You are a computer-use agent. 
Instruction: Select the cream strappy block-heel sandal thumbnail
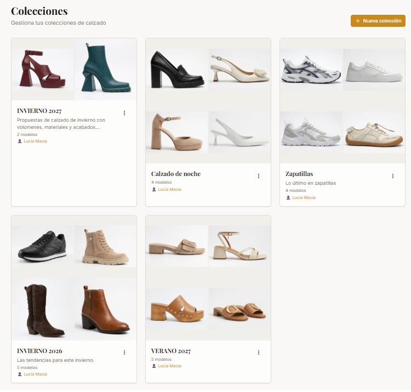tap(240, 246)
